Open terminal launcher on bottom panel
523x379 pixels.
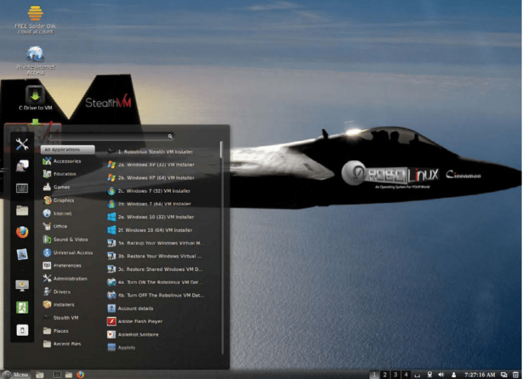[x=57, y=375]
